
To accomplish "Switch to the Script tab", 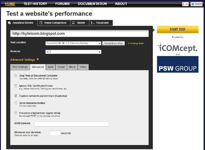I will pos(61,67).
